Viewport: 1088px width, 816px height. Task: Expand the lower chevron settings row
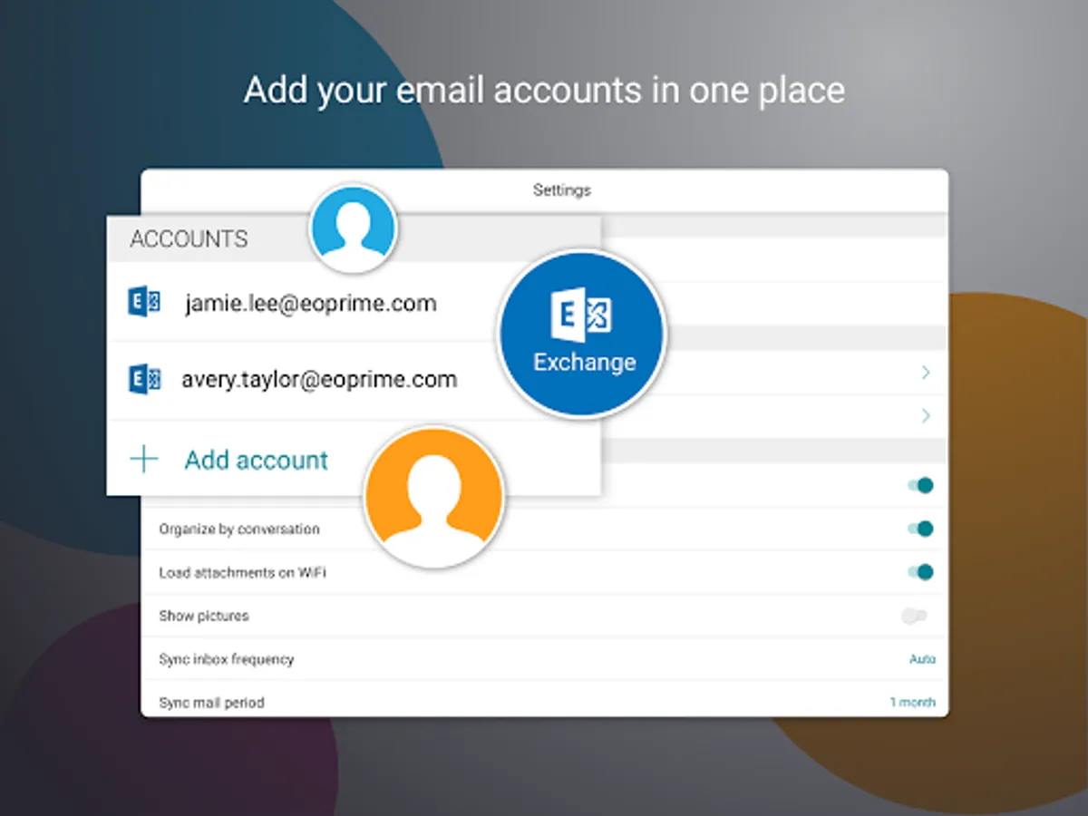(926, 416)
